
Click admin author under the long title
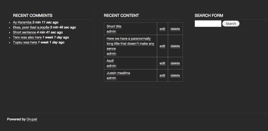tap(111, 53)
